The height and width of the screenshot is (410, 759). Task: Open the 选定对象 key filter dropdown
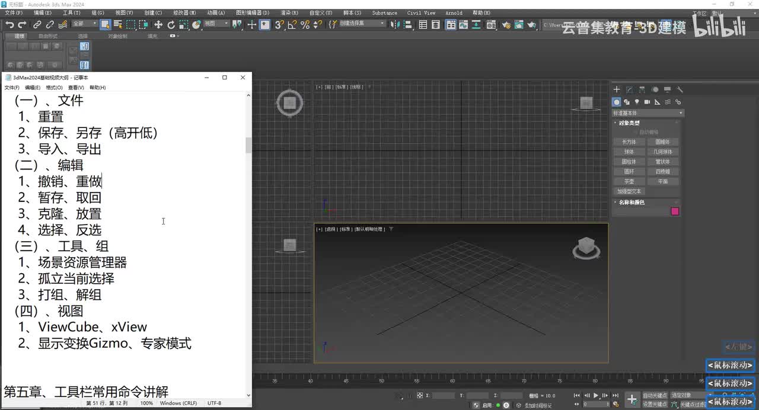(x=691, y=395)
